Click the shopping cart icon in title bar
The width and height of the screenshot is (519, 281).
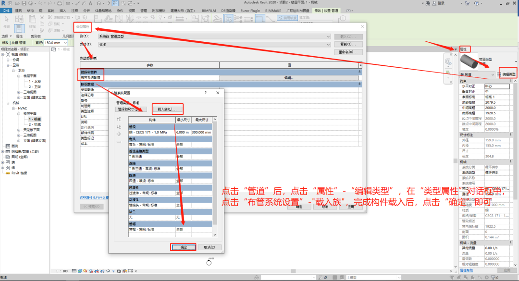click(467, 3)
